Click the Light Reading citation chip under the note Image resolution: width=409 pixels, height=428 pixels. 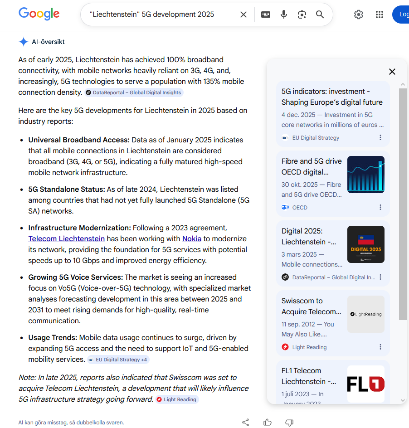[177, 399]
